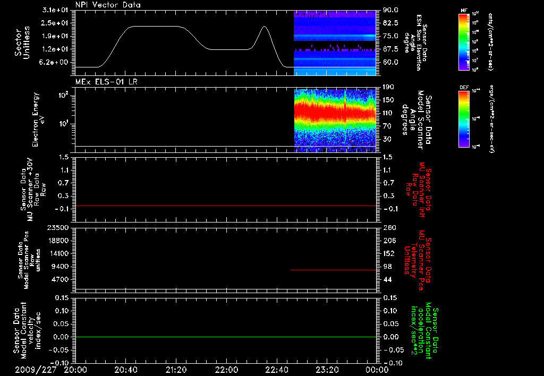
Task: Click the white sector curve peak near 22:30
Action: click(265, 27)
